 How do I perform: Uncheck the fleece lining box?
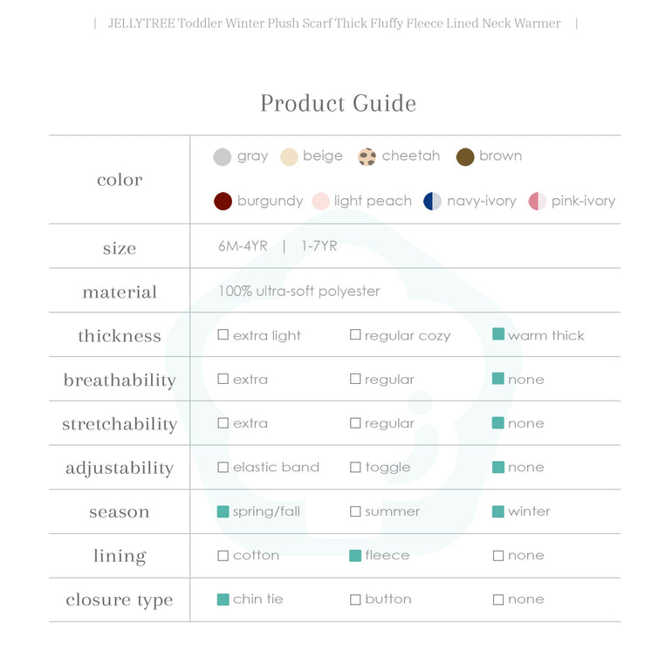[355, 555]
